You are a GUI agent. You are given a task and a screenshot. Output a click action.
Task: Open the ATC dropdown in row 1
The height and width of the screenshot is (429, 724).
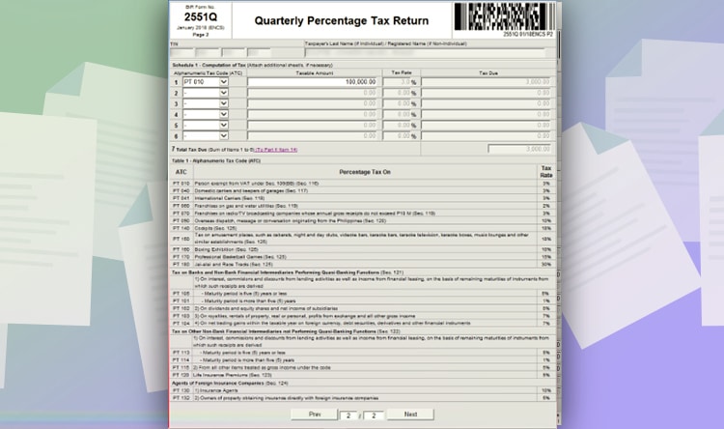tap(224, 82)
